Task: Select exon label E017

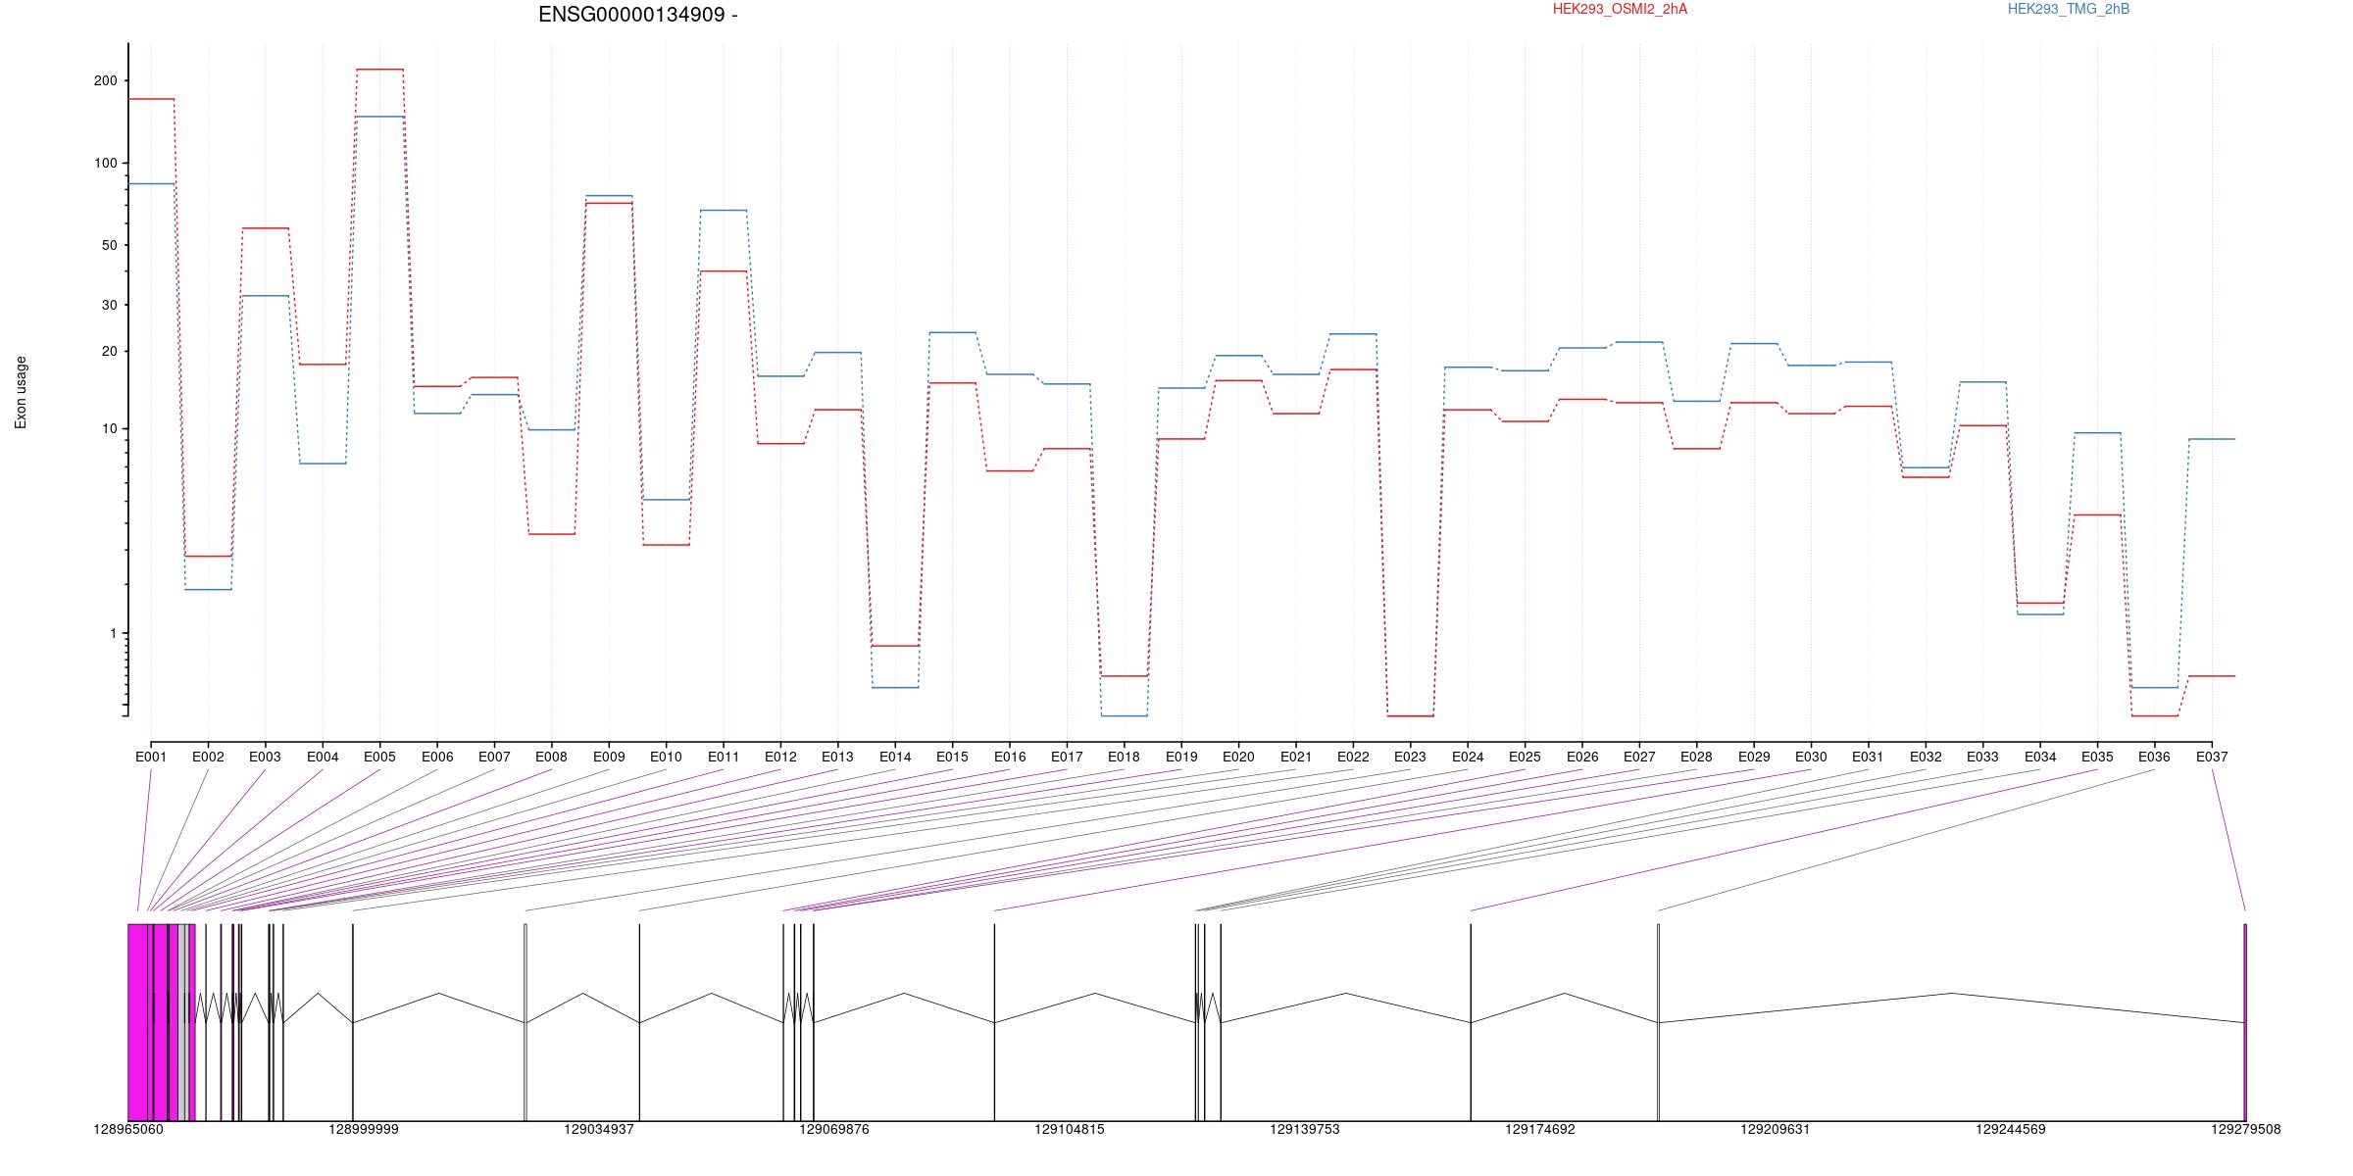Action: pos(1067,757)
